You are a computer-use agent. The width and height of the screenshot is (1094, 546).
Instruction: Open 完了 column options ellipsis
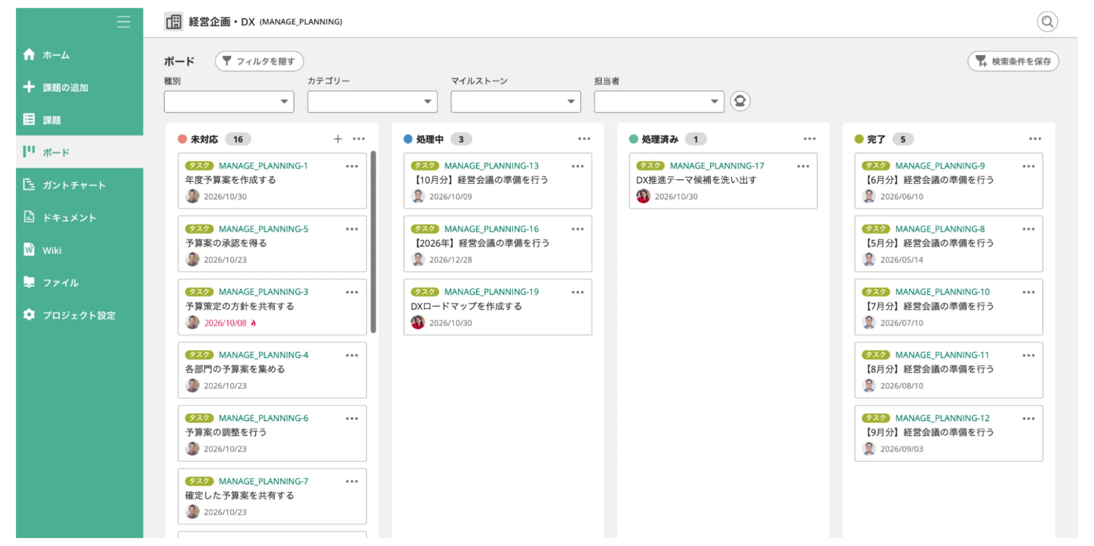click(x=1035, y=139)
